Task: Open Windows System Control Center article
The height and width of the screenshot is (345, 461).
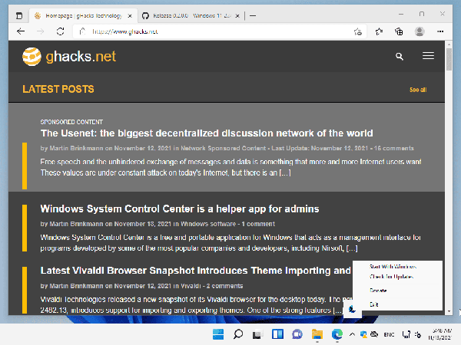Action: pyautogui.click(x=180, y=209)
